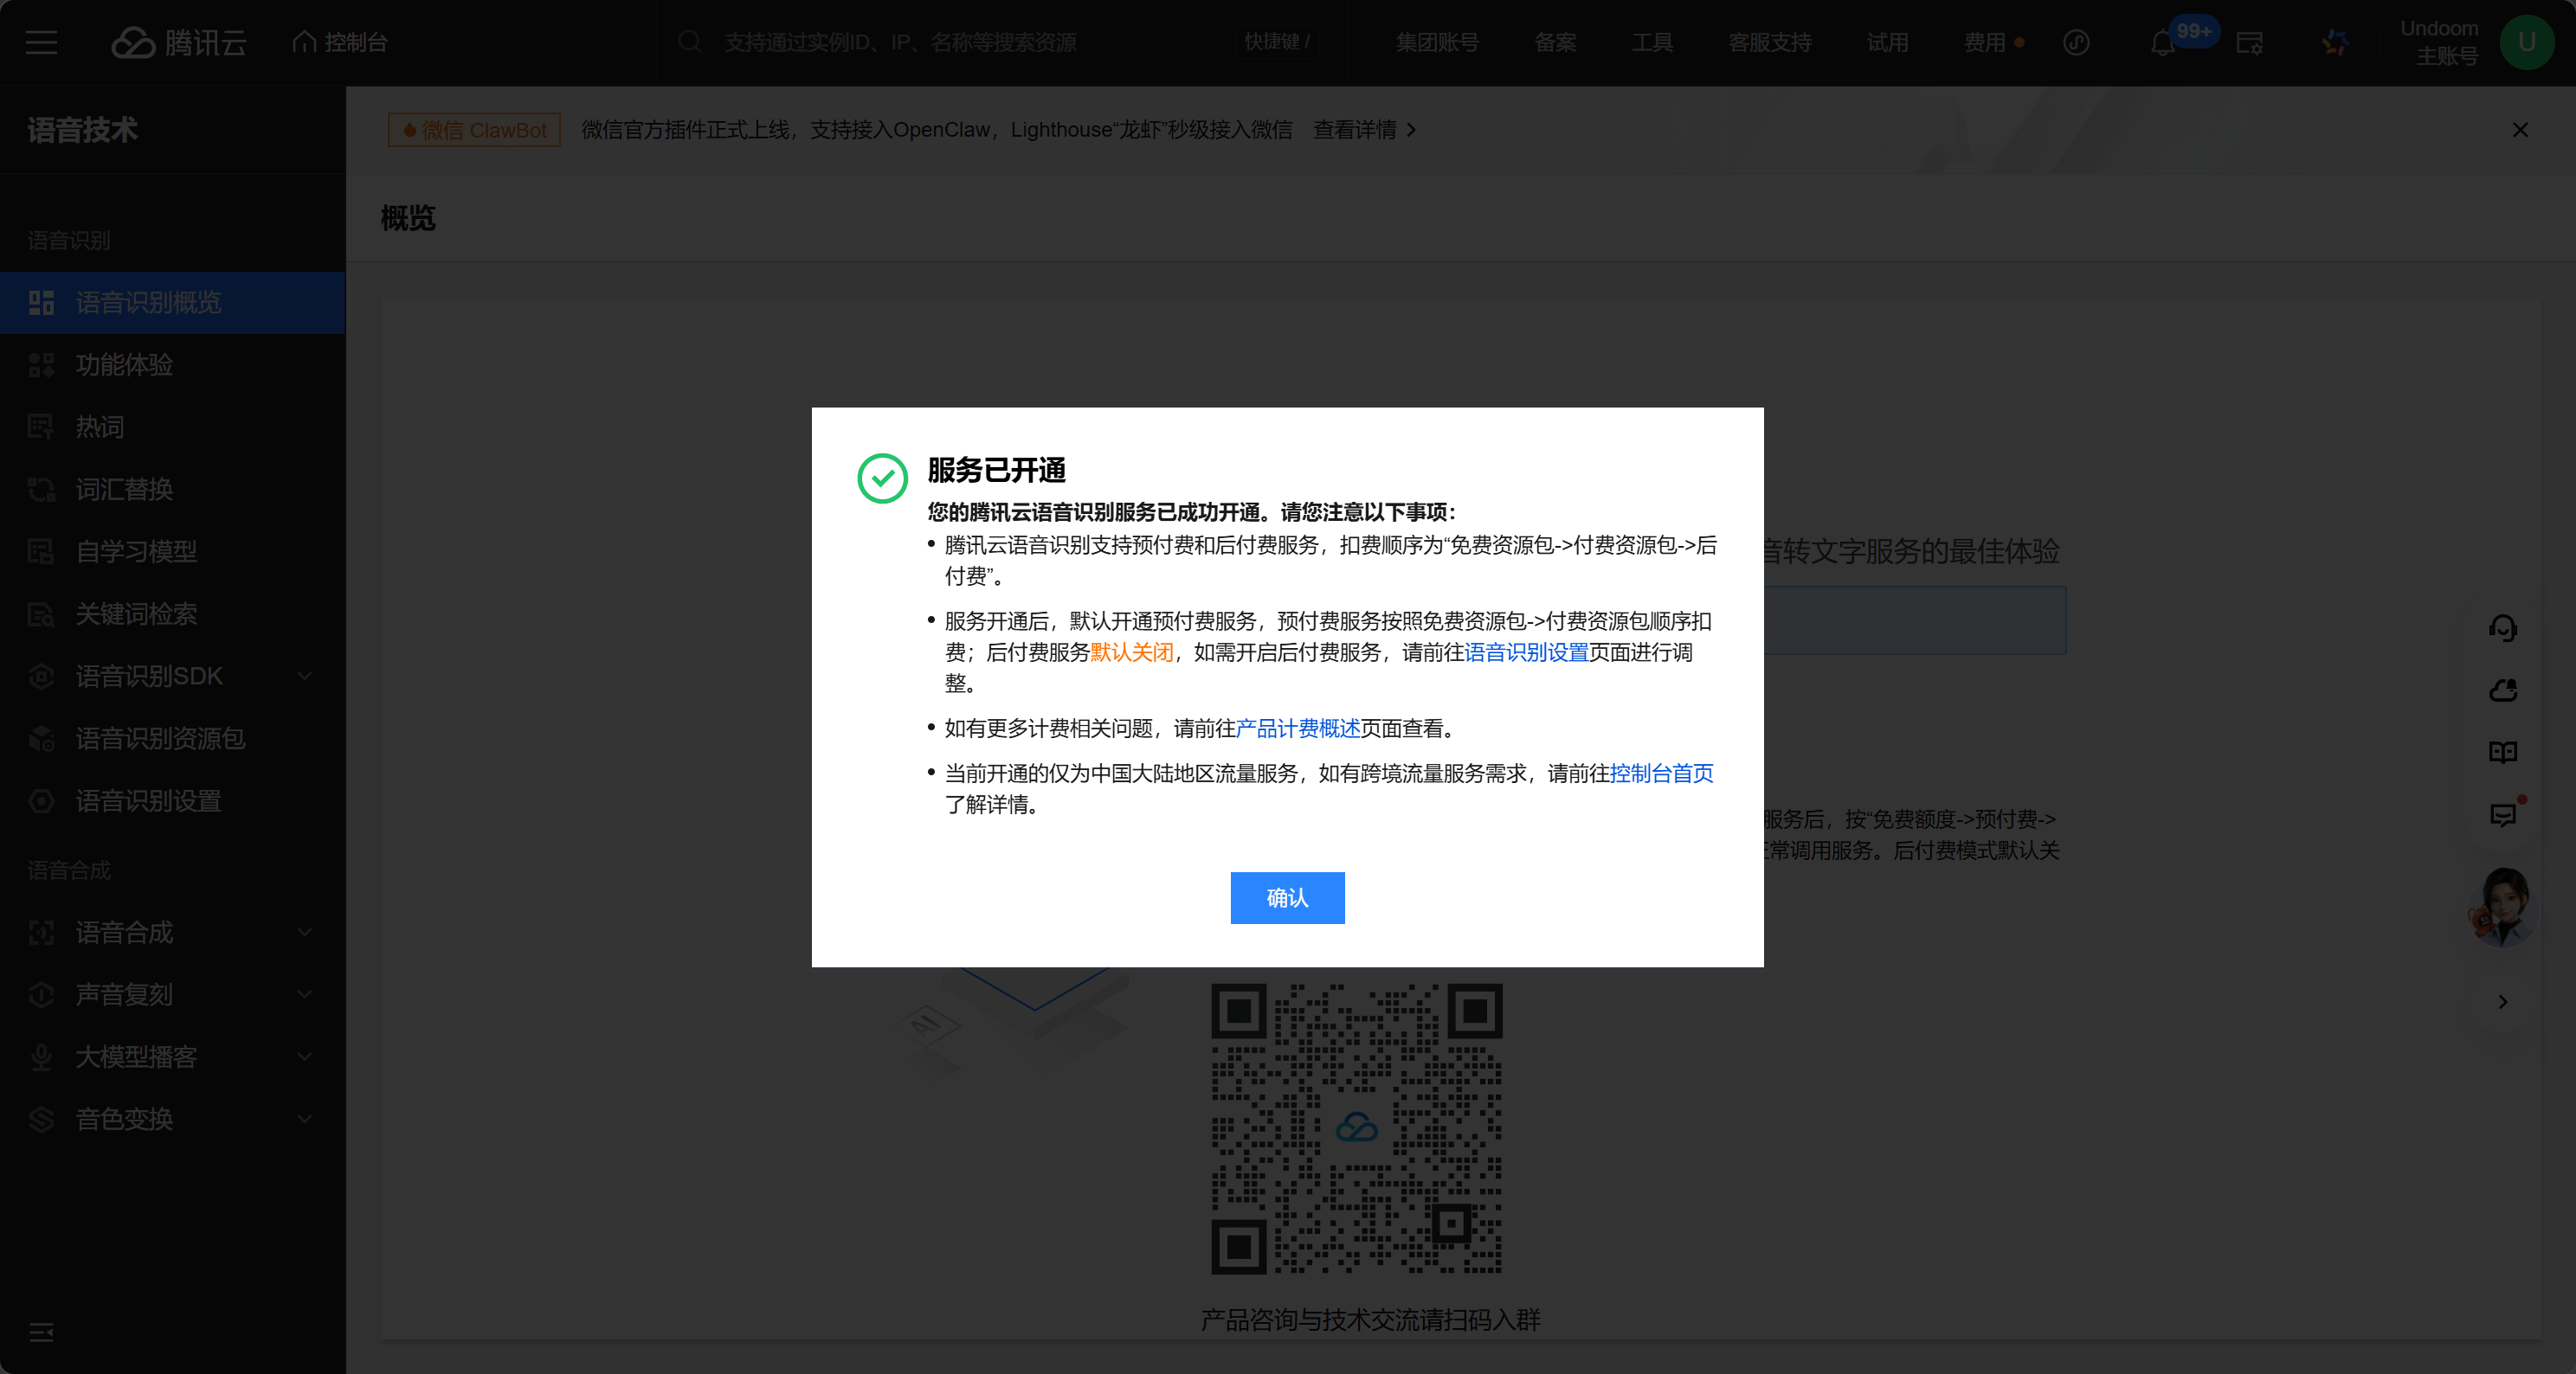Close the 微信 ClawBot announcement banner
Screen dimensions: 2576x1374
2520,130
